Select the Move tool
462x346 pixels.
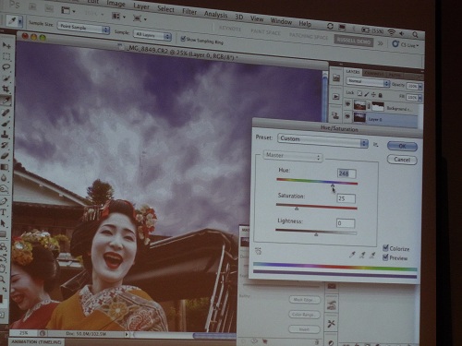pyautogui.click(x=6, y=45)
